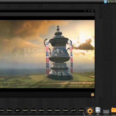
Task: Click the FA Cup video frame
Action: 47,54
